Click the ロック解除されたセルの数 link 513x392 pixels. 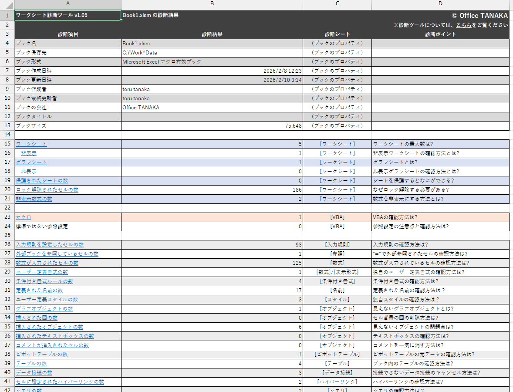click(47, 189)
